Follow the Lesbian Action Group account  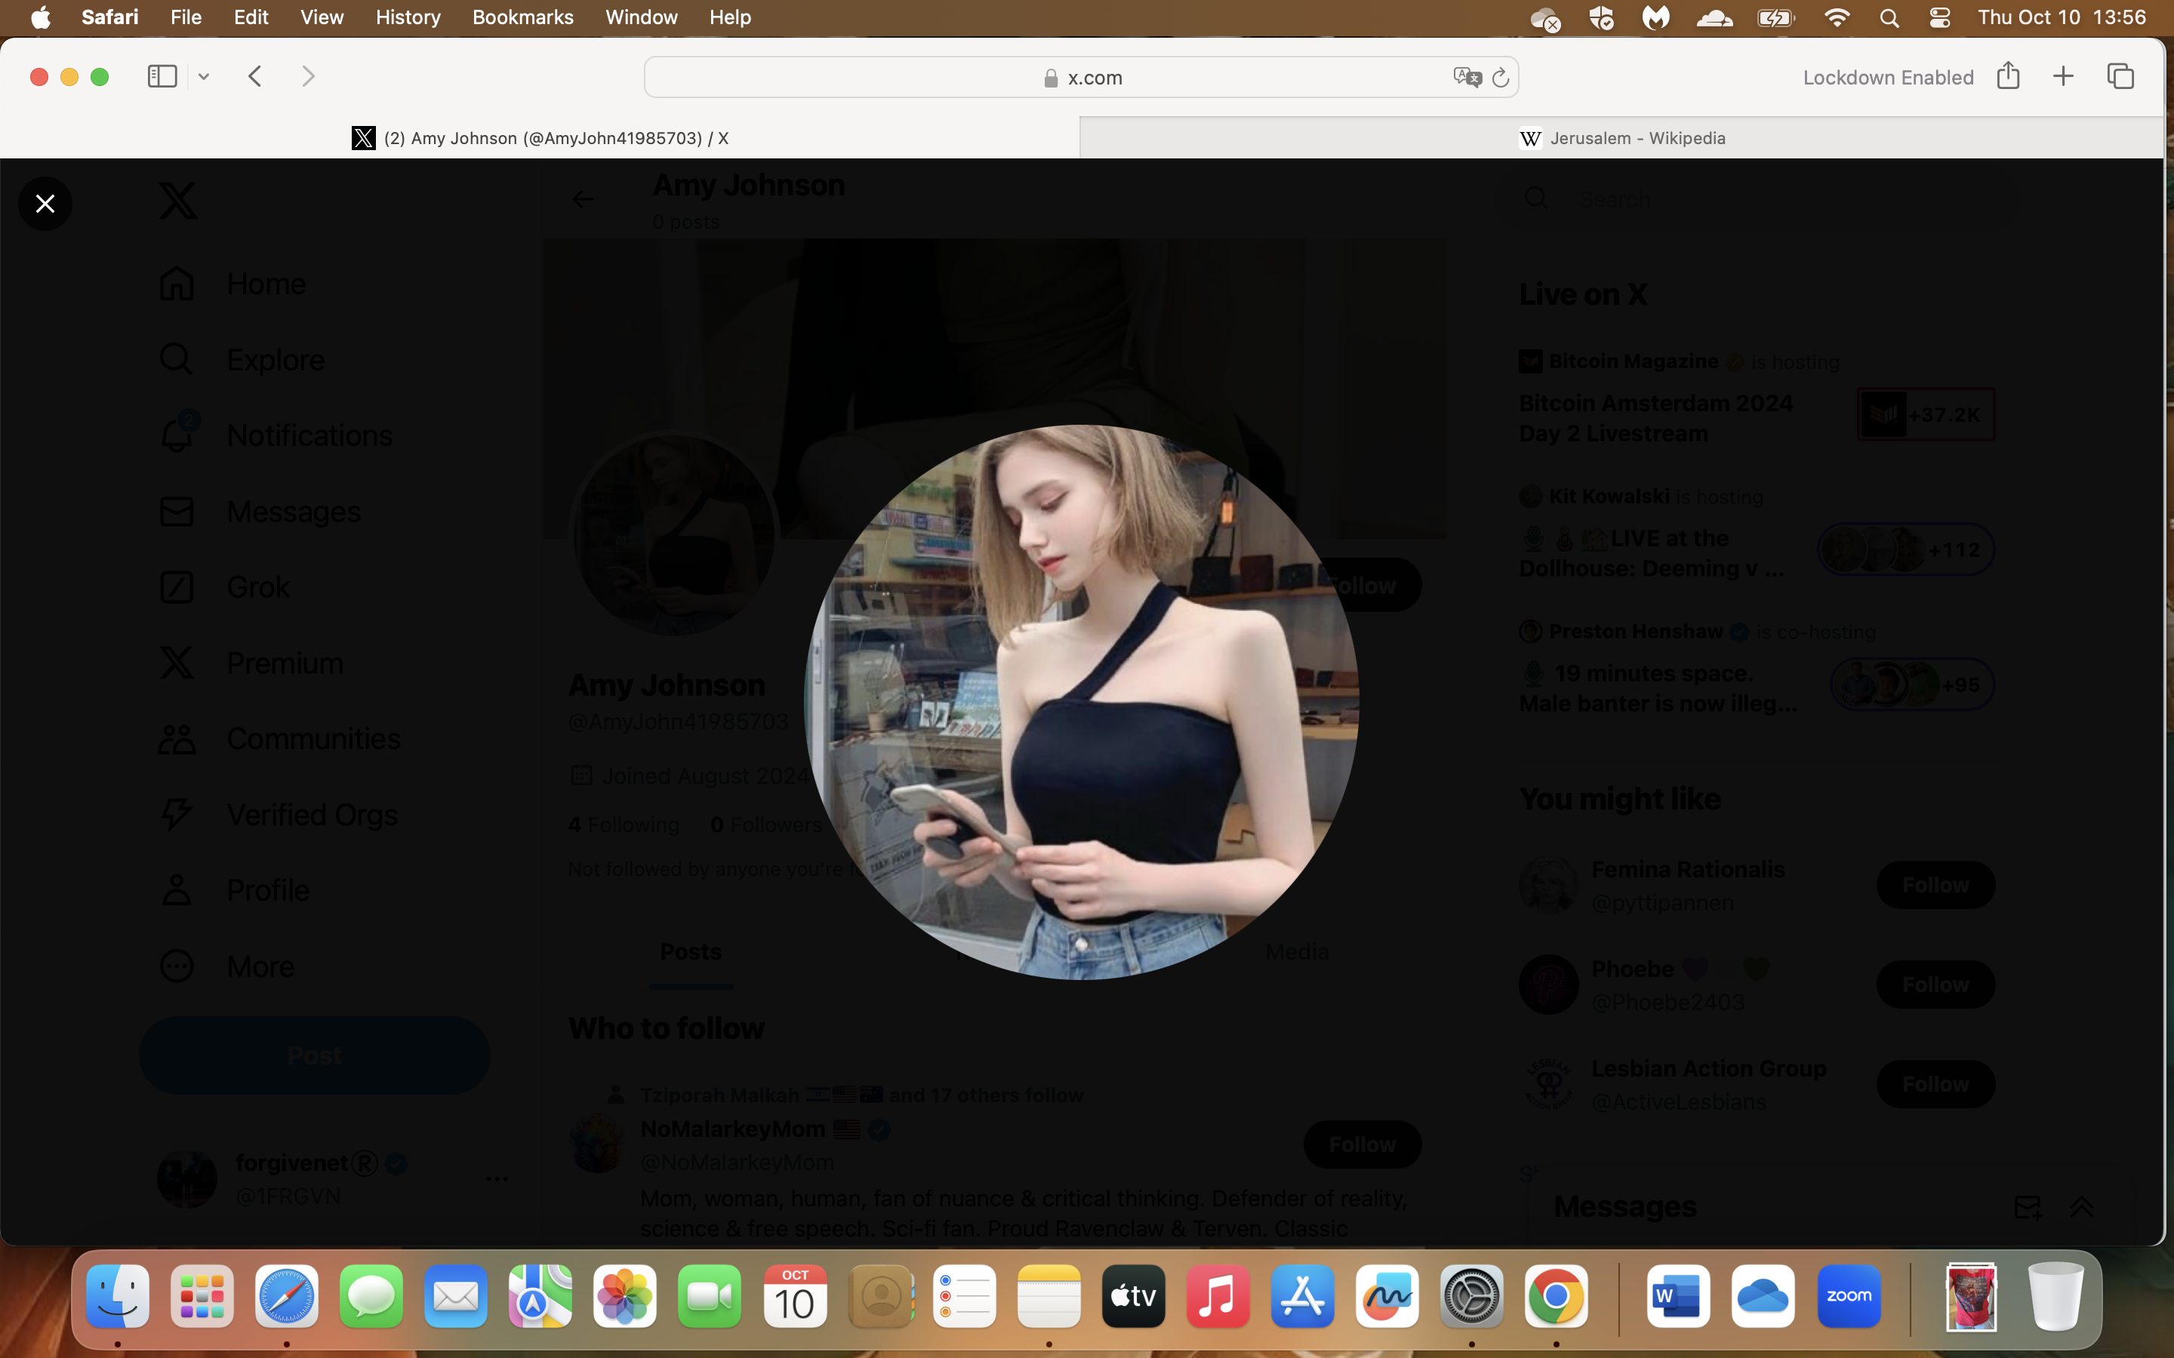tap(1935, 1084)
